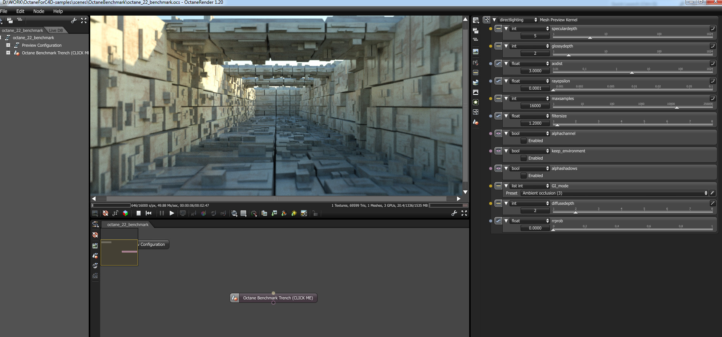This screenshot has height=337, width=722.
Task: Click the crossed-out orange target icon in render toolbar
Action: click(105, 214)
